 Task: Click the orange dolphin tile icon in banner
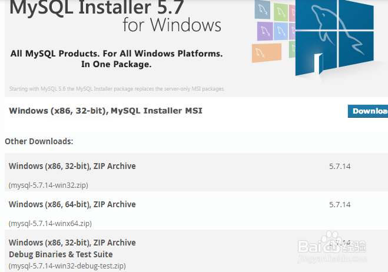267,53
